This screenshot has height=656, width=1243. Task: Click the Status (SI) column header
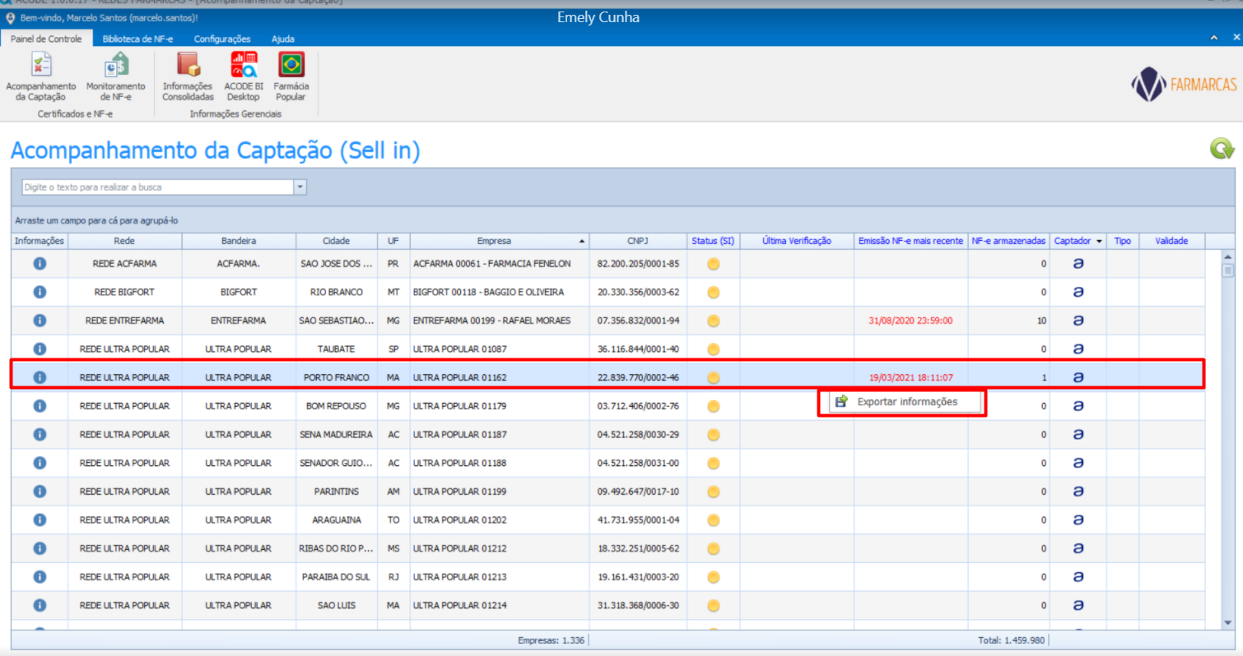tap(713, 241)
